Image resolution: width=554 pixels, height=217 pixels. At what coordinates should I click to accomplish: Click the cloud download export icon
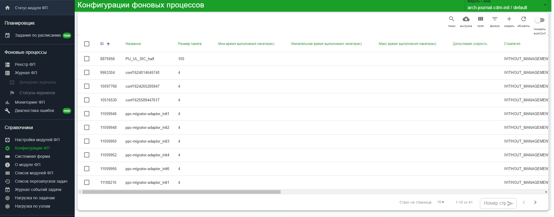[466, 19]
